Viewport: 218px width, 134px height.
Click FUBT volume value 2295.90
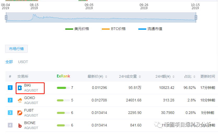pos(135,113)
